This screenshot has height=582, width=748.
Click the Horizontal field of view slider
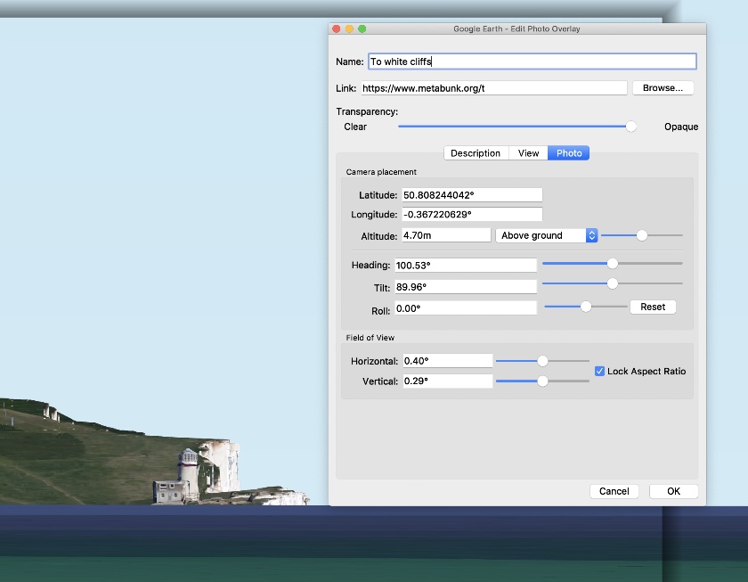[x=542, y=361]
